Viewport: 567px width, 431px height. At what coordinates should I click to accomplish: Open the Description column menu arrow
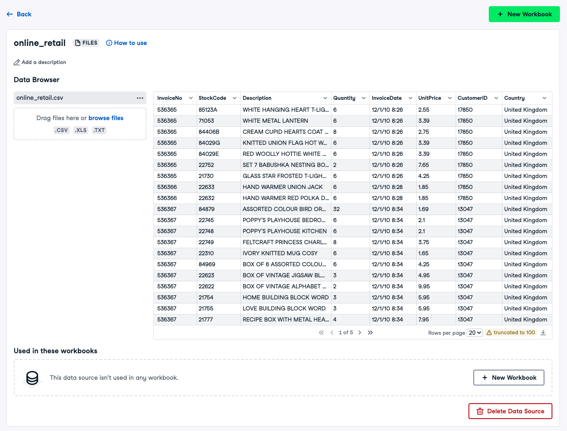pyautogui.click(x=325, y=98)
